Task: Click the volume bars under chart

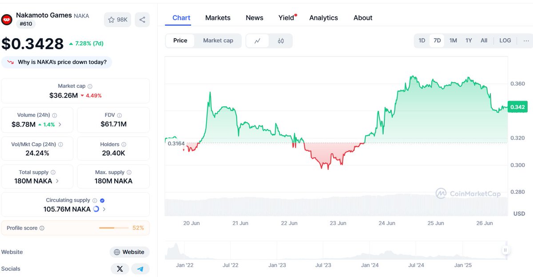Action: coord(336,205)
